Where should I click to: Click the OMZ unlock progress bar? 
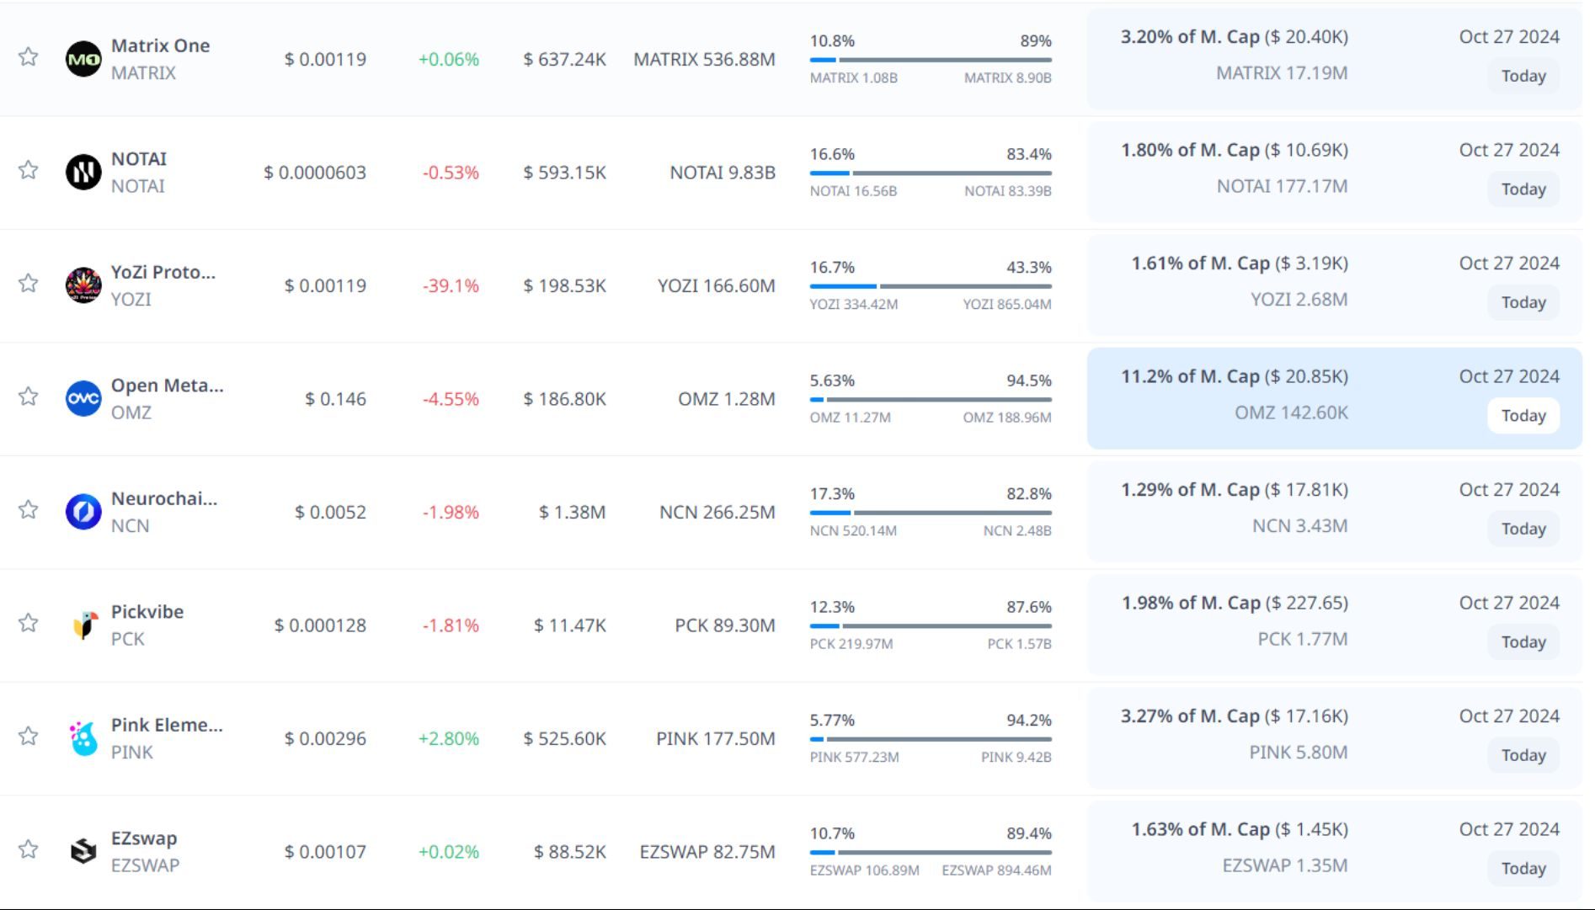pos(931,400)
